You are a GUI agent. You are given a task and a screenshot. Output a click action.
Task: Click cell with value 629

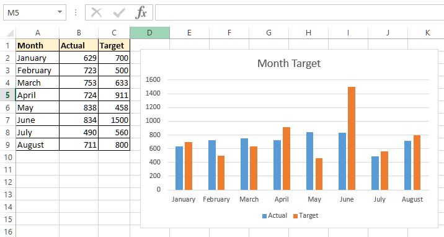click(x=79, y=58)
